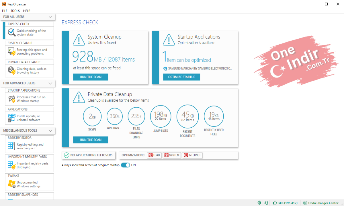The height and width of the screenshot is (206, 344).
Task: Click the Skype 2 KB circle
Action: pos(92,116)
